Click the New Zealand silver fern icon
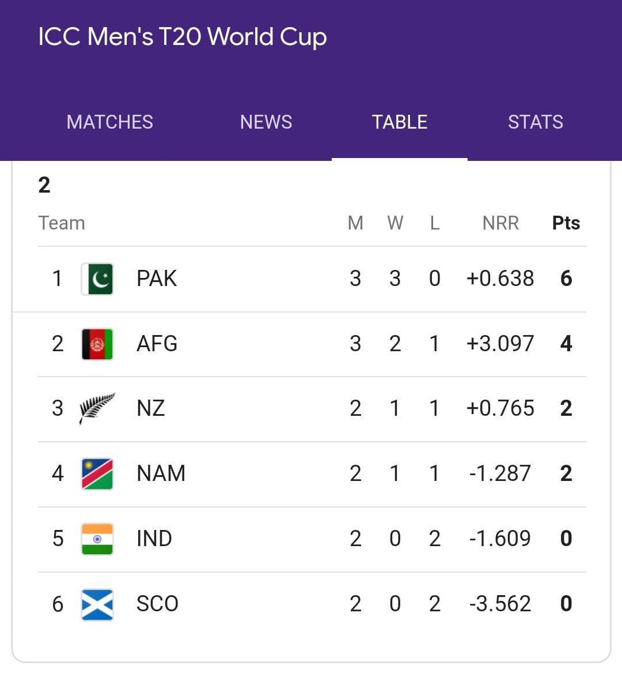Screen dimensions: 622x673 [x=97, y=408]
